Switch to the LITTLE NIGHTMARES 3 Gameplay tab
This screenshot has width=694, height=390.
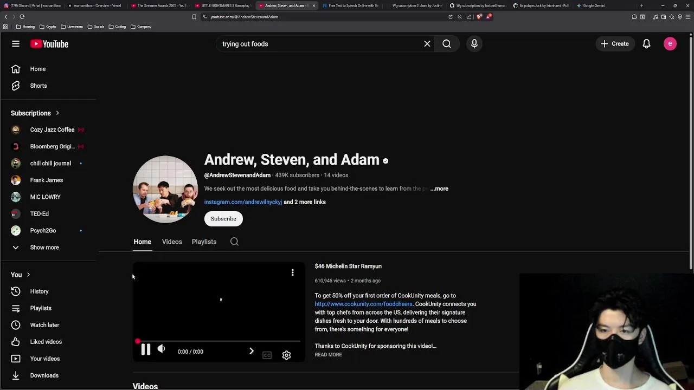(223, 5)
